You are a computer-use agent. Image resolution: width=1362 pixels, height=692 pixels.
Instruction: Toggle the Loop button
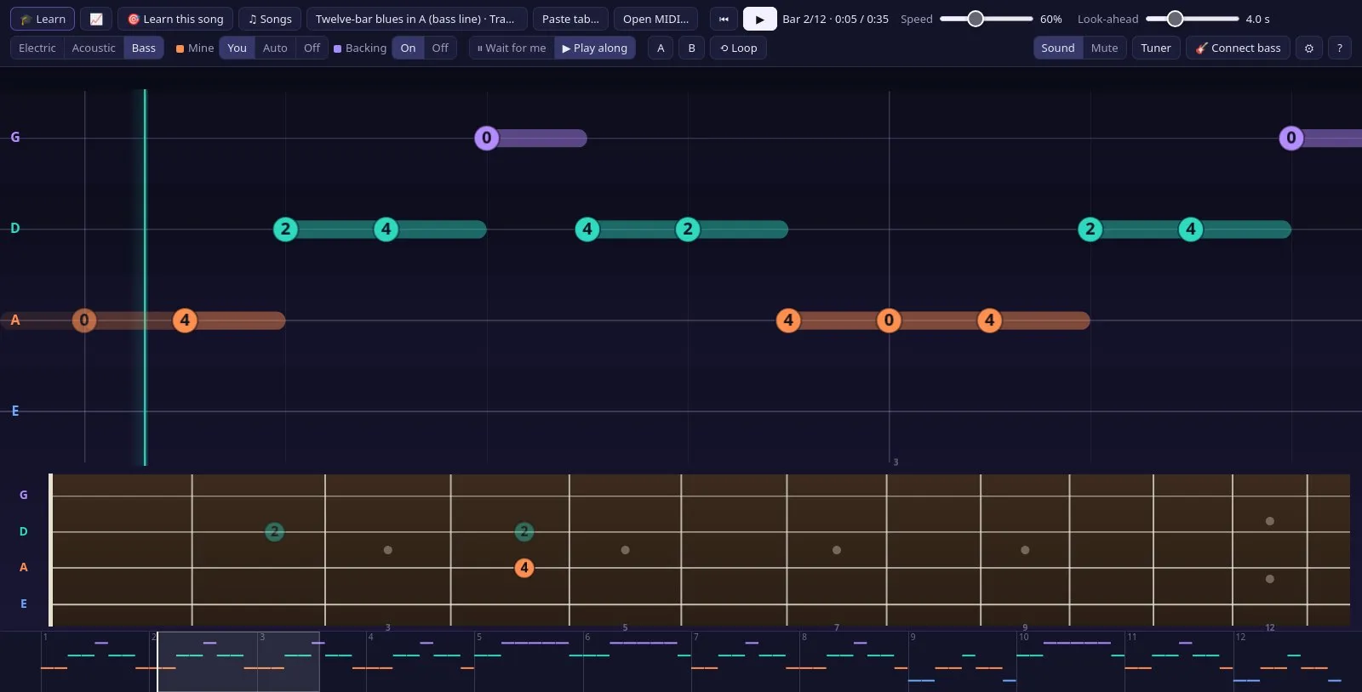click(x=738, y=48)
